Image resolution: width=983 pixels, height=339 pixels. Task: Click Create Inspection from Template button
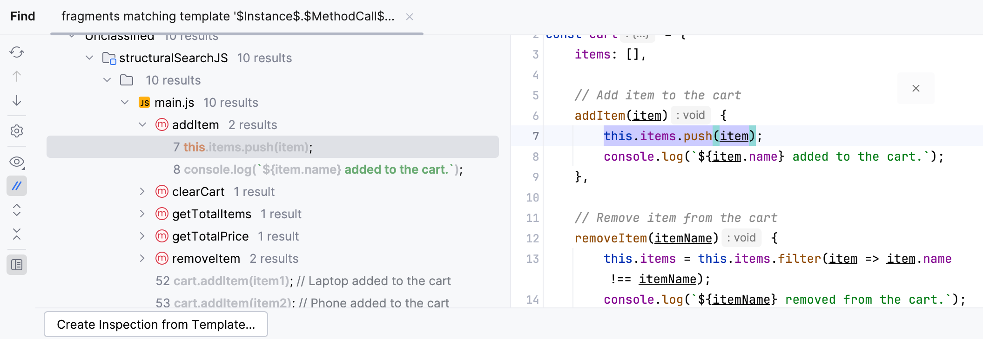point(156,324)
